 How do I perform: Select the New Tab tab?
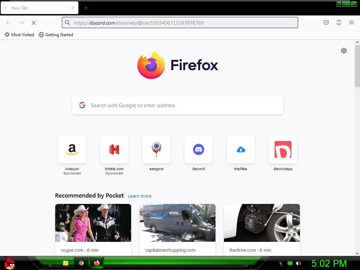[39, 8]
